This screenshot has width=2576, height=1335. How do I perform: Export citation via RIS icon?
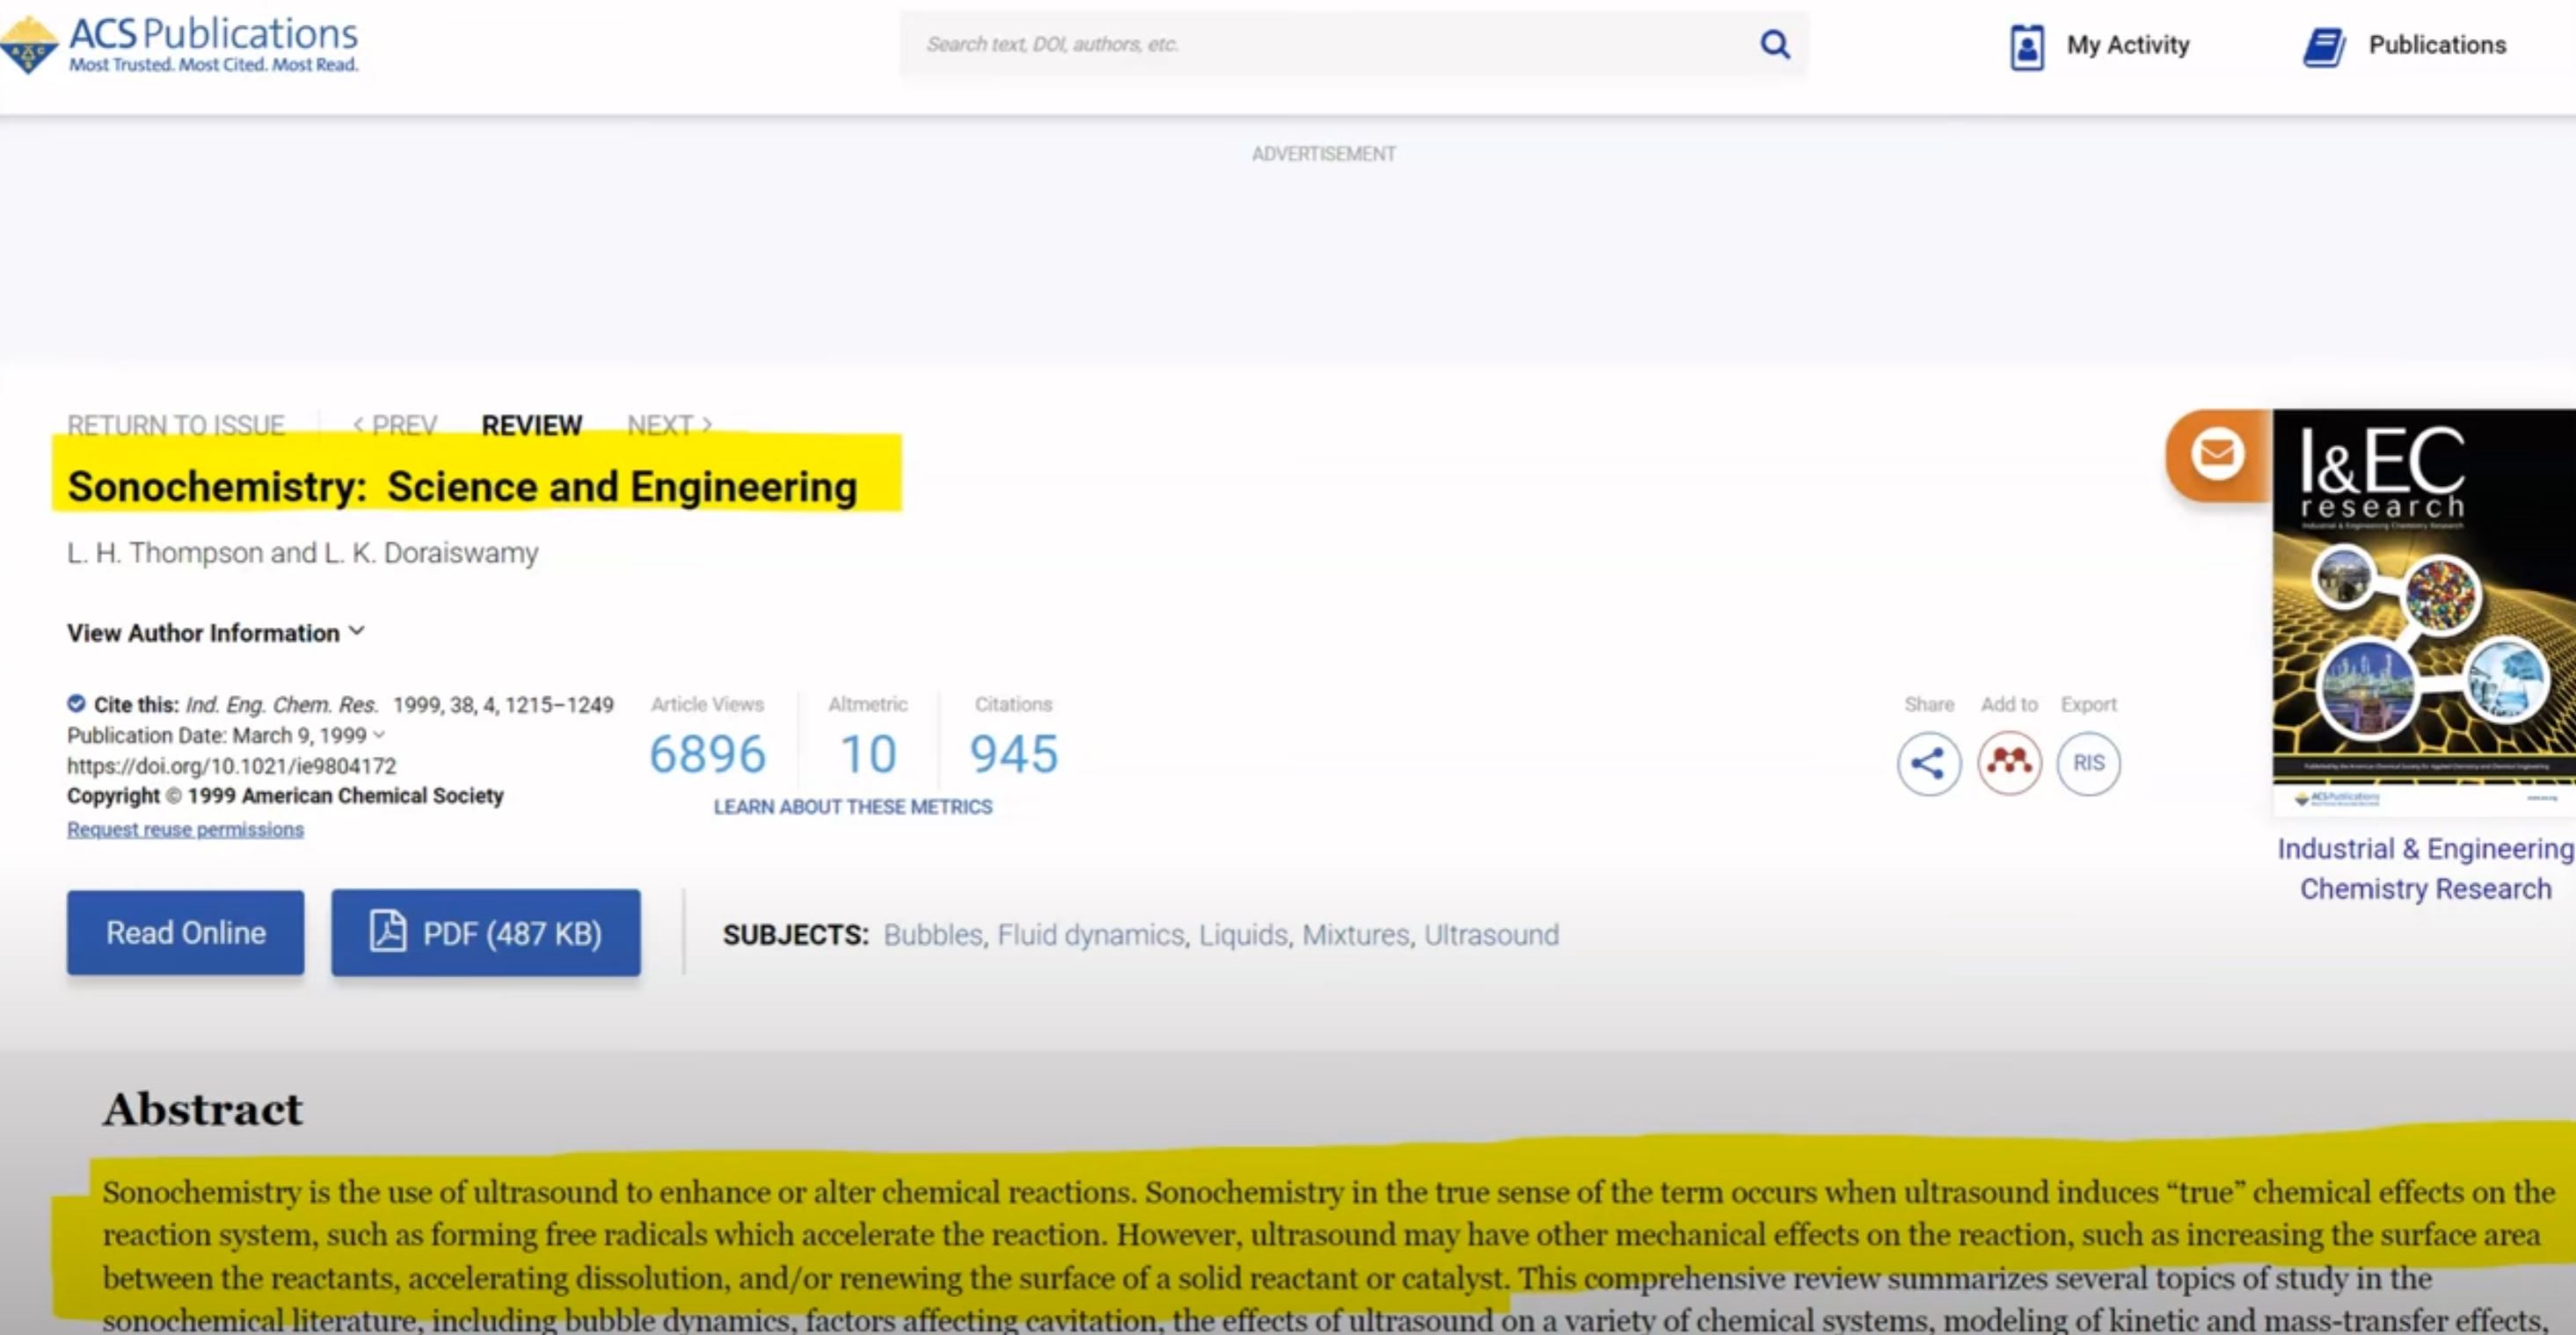coord(2088,764)
